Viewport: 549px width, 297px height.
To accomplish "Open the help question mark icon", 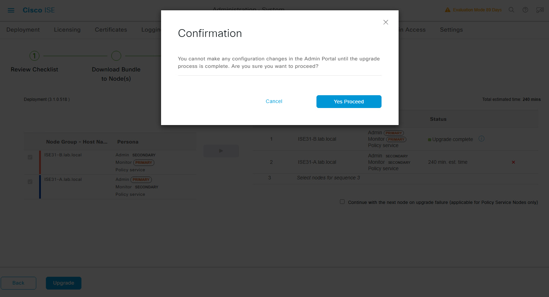I will point(525,10).
